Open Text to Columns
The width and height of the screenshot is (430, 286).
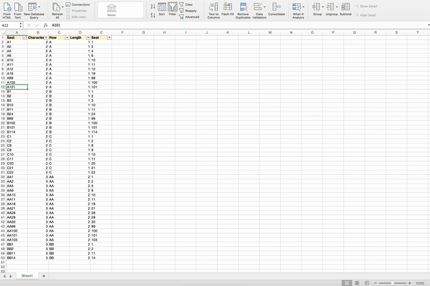214,11
